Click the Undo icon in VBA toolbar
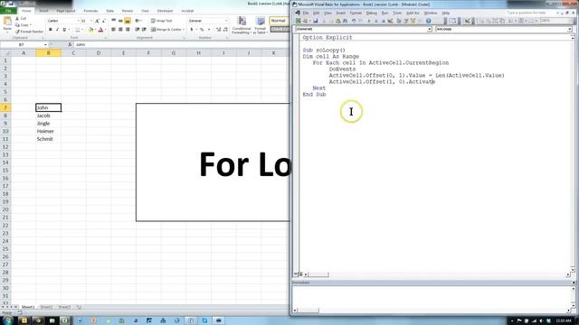The image size is (579, 325). [x=354, y=21]
